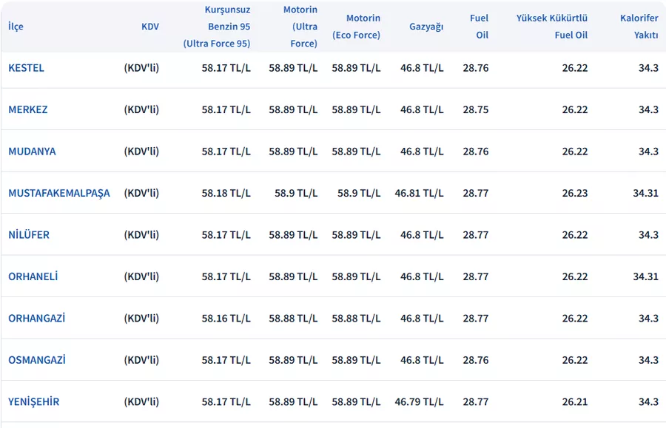Click the Yüksek Kükürtlü Fuel Oil header

(552, 27)
